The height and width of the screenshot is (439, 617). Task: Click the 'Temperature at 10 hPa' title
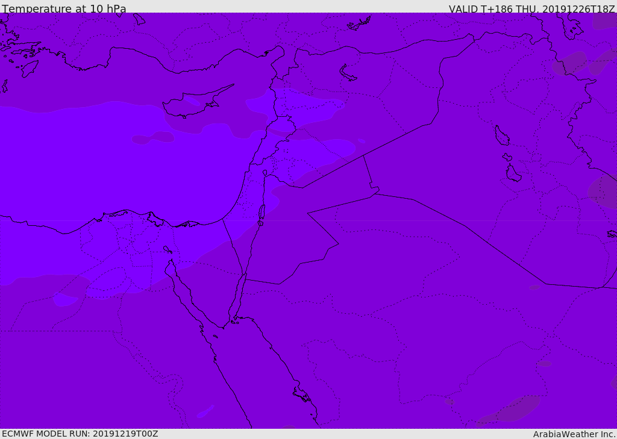(x=64, y=8)
